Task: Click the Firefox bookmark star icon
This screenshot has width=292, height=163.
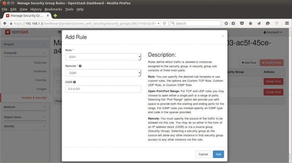Action: point(226,23)
